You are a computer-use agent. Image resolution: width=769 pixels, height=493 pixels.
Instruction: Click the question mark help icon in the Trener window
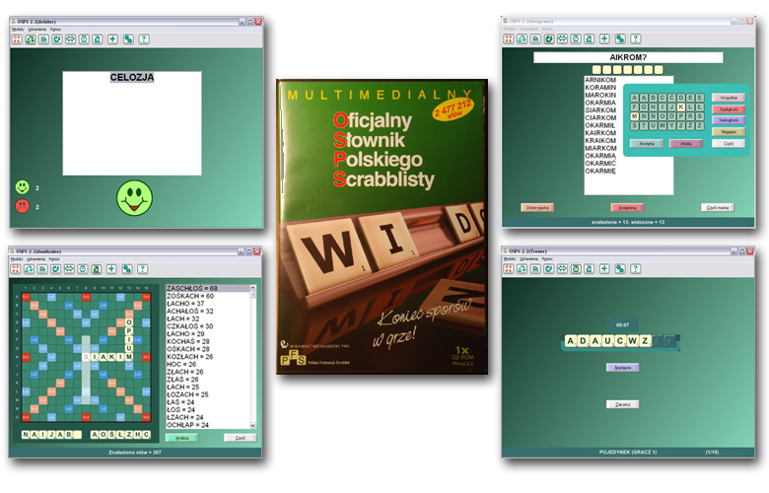pos(636,269)
